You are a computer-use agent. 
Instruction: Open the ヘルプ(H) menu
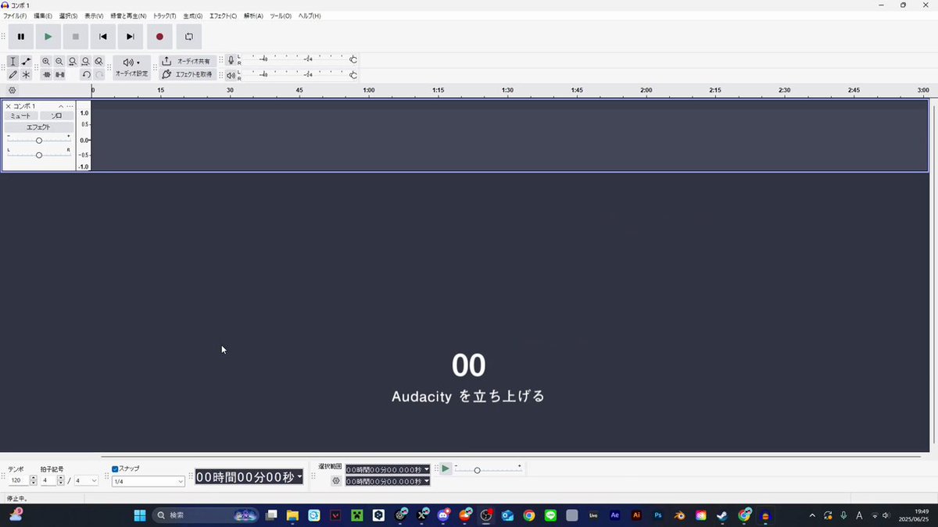pyautogui.click(x=310, y=16)
